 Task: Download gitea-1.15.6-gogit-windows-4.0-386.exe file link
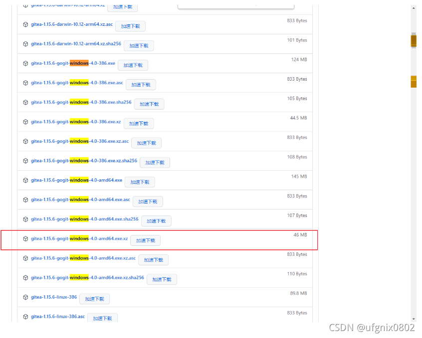[73, 63]
